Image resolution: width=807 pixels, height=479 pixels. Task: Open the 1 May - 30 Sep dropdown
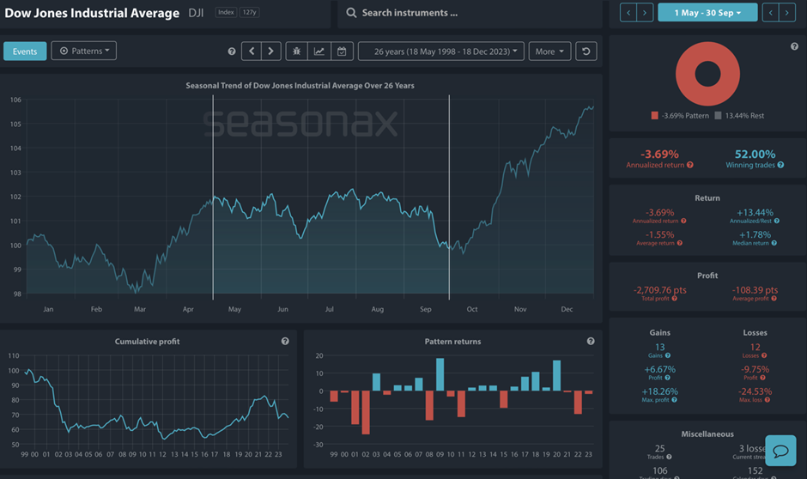[707, 12]
